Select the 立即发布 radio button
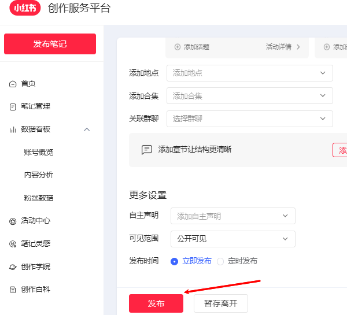Screen dimensions: 347x315 click(175, 261)
